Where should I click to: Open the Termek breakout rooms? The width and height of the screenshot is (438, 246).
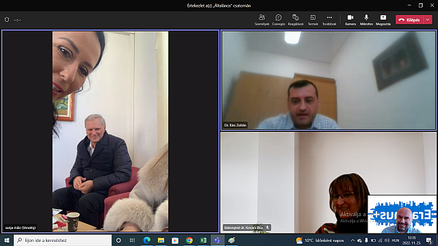tap(313, 20)
